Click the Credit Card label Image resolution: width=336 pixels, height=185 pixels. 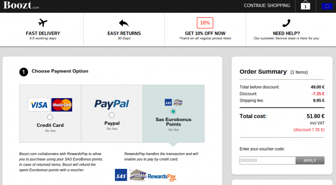pyautogui.click(x=50, y=125)
